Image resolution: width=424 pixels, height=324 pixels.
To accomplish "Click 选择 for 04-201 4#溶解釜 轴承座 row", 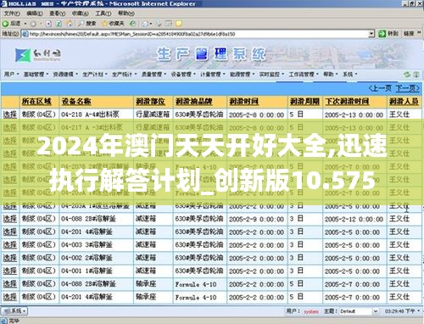I will 10,297.
